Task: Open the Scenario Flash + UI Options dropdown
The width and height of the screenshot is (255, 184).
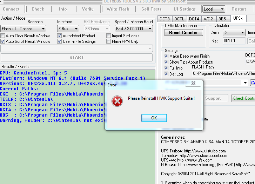Action: (23, 29)
